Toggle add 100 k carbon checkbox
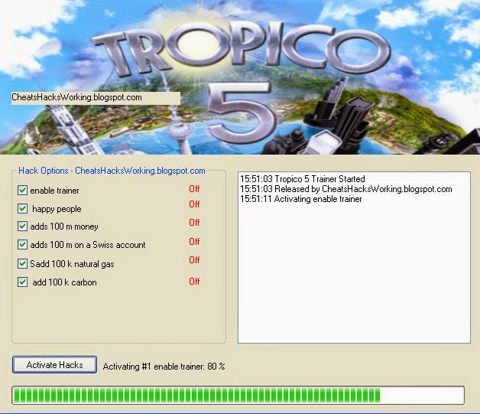The image size is (480, 414). click(22, 282)
